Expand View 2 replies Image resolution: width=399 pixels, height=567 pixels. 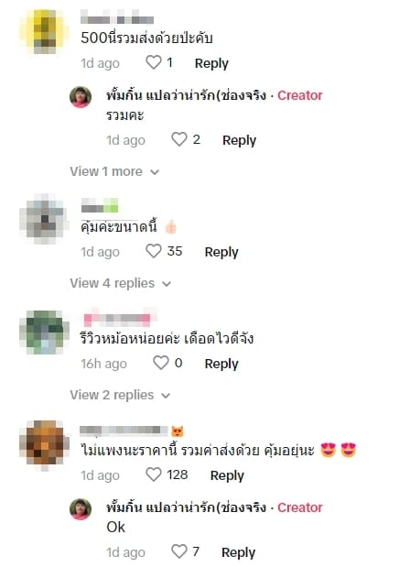120,395
